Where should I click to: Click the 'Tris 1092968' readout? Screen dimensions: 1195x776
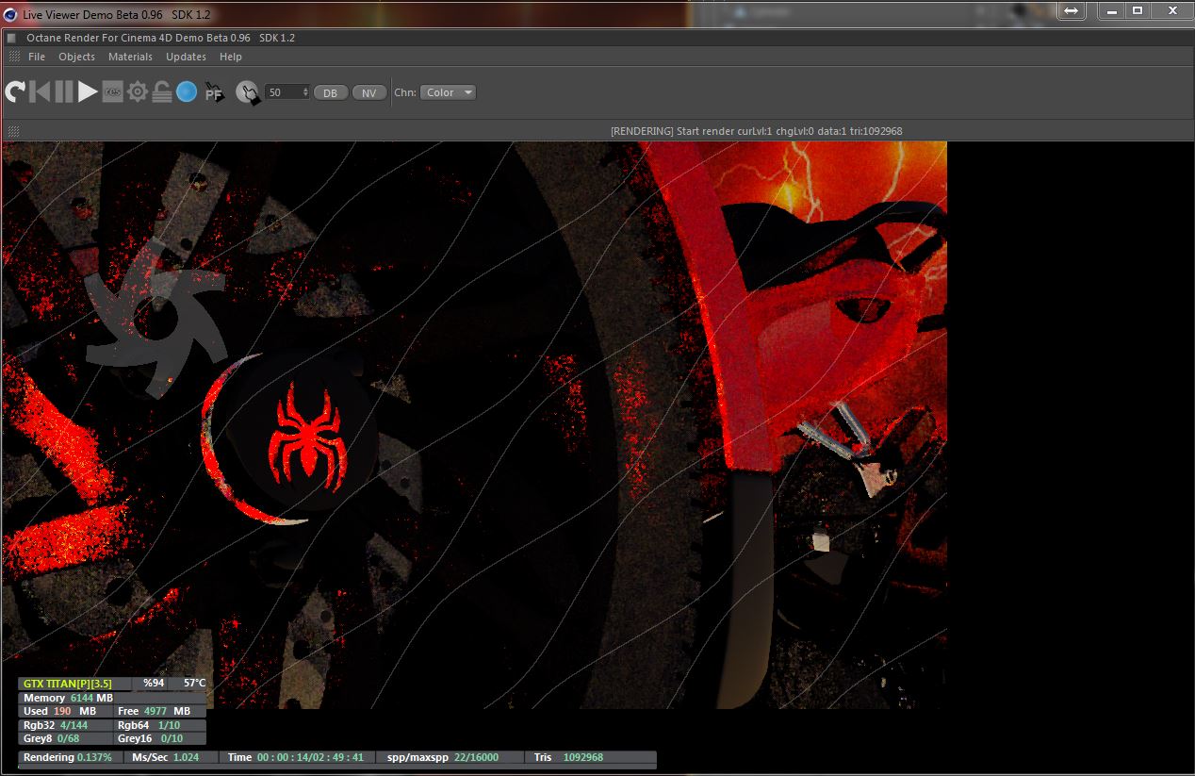coord(568,757)
